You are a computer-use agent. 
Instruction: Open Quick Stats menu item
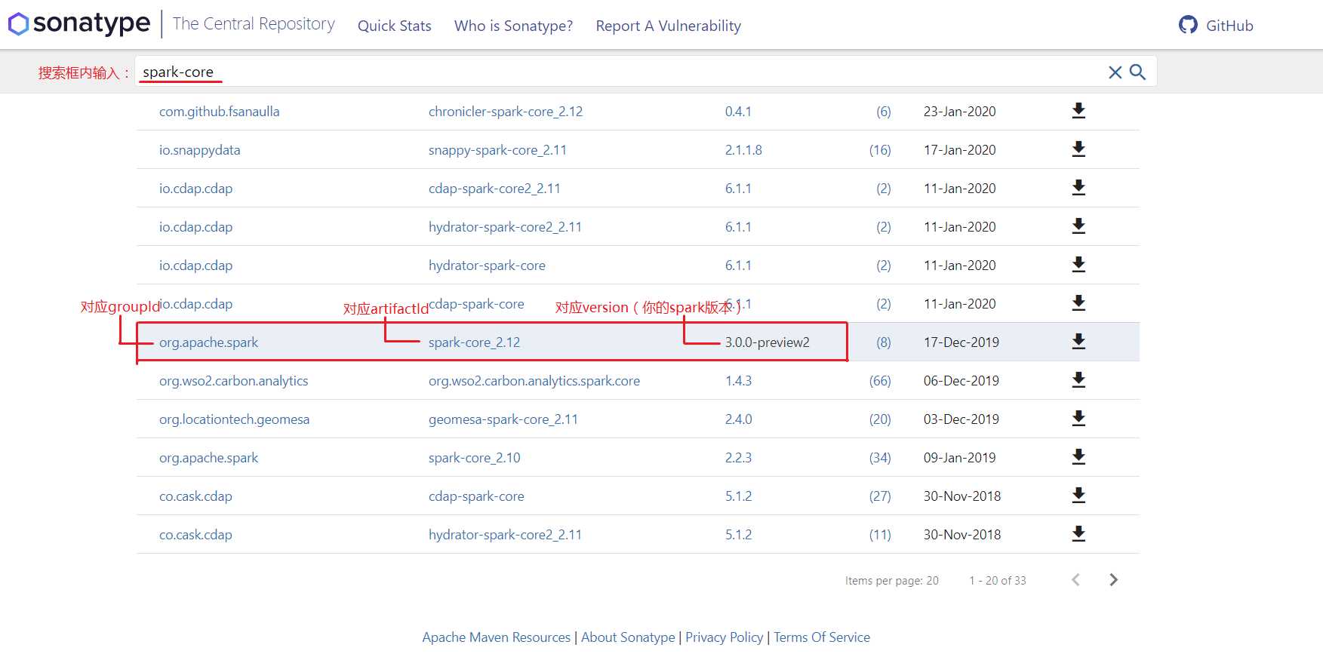point(394,26)
